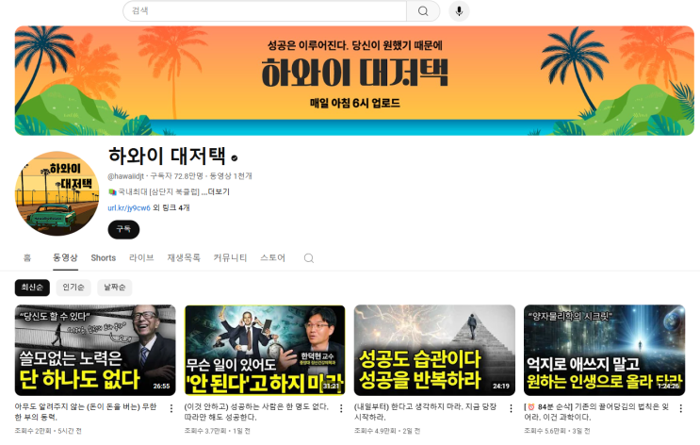Play the 억지로 애쓰지 말고 thumbnail video
700x445 pixels.
(605, 351)
